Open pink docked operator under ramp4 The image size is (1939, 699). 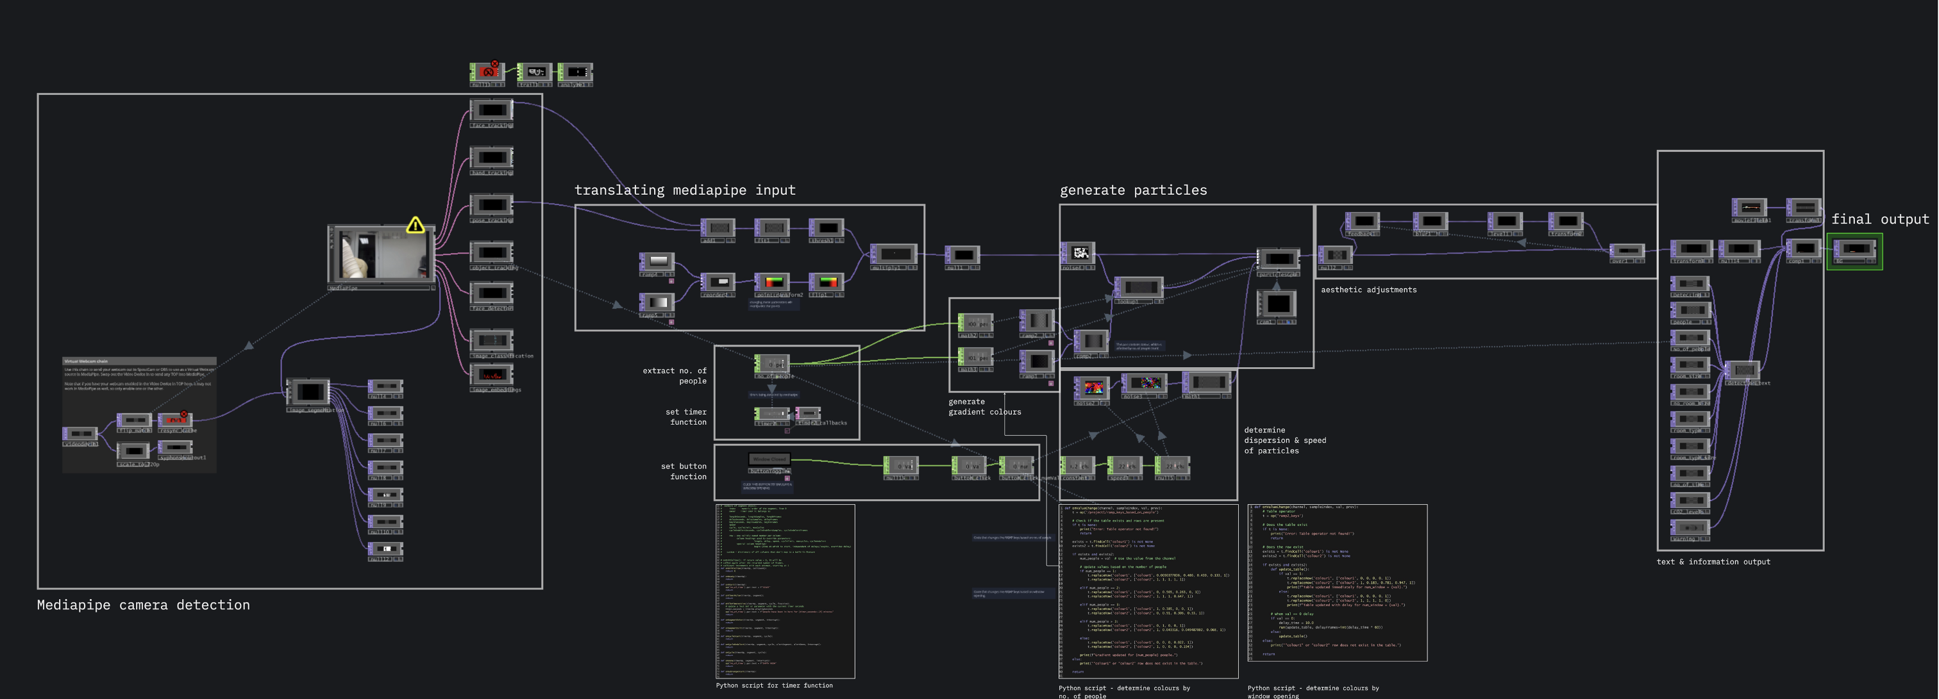coord(671,281)
